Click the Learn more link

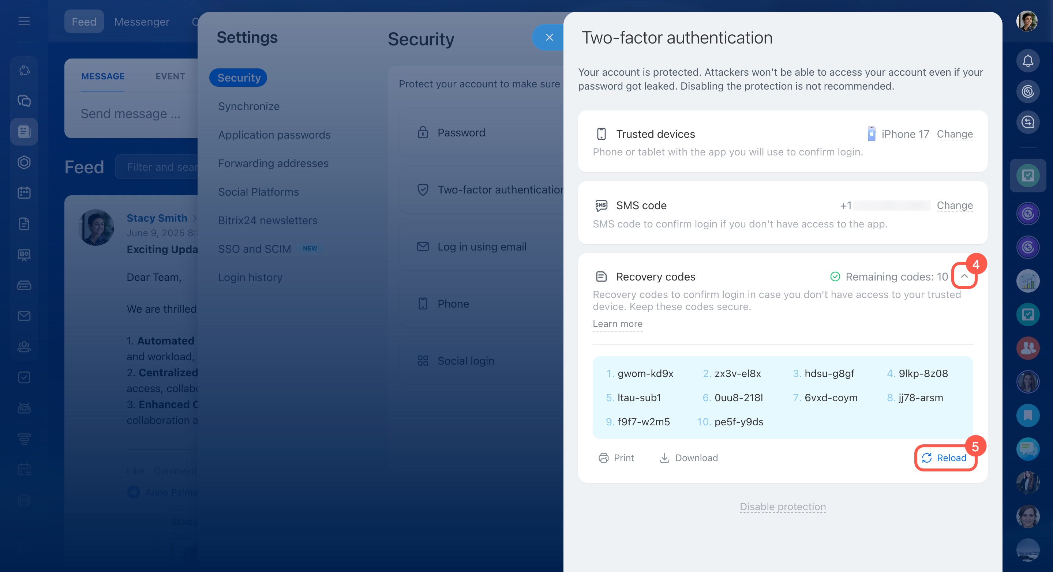coord(617,324)
